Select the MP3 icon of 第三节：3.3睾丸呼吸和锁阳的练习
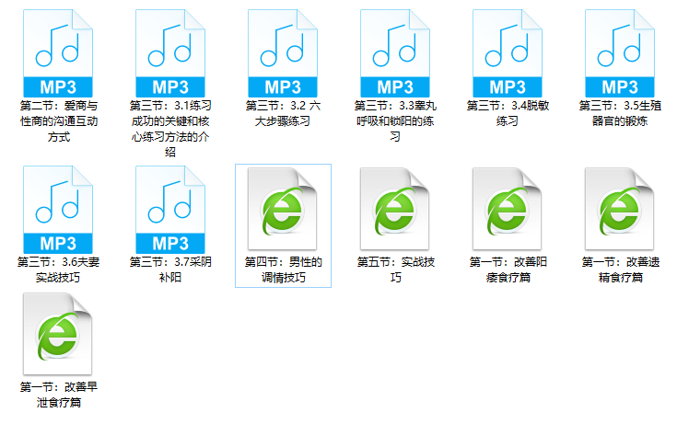677x424 pixels. (x=395, y=53)
